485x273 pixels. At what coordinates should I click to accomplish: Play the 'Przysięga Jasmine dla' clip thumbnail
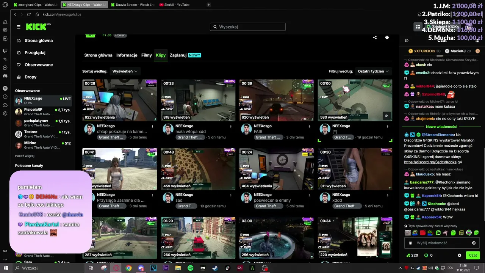(x=119, y=169)
